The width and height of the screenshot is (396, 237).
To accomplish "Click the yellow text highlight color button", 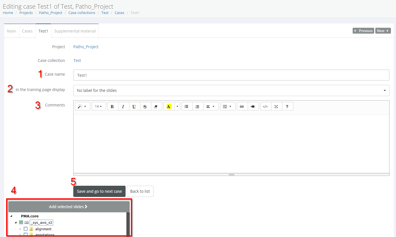I will point(169,106).
